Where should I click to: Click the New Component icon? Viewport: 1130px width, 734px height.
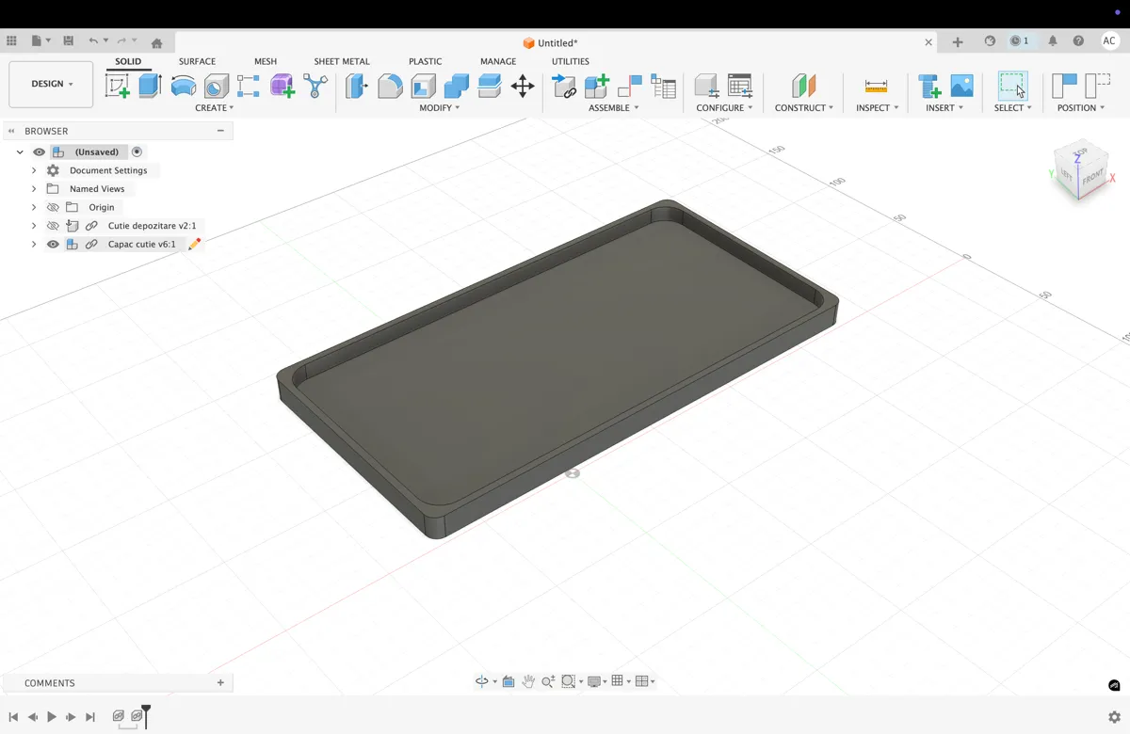tap(597, 86)
